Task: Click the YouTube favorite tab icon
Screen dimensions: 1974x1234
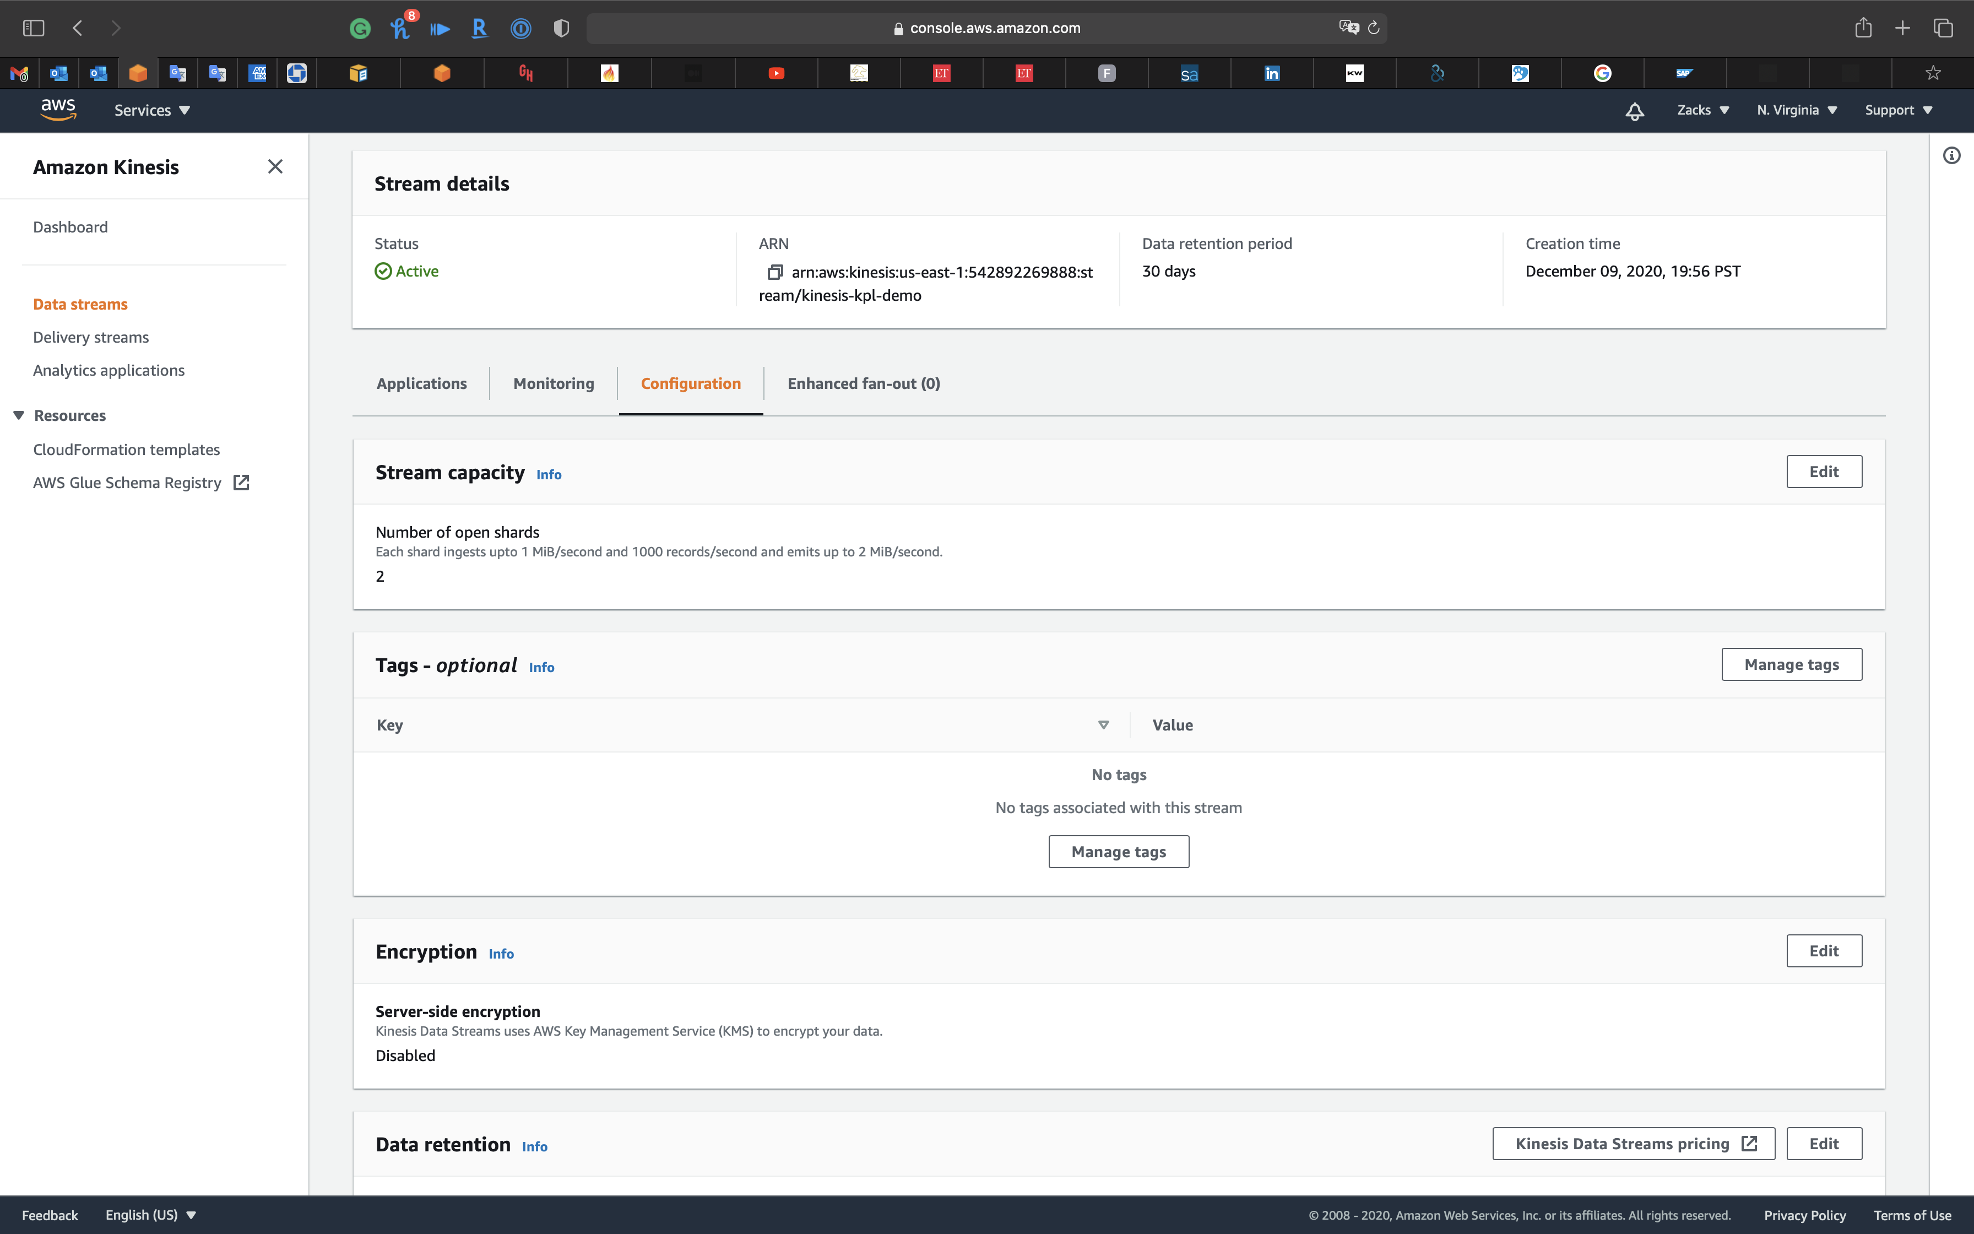Action: [775, 73]
